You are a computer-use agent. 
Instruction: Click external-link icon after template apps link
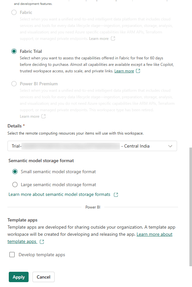coord(42,242)
